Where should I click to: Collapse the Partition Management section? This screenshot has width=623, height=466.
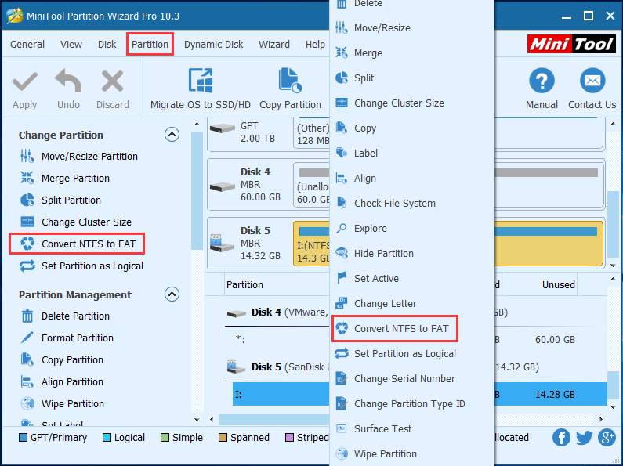(172, 294)
